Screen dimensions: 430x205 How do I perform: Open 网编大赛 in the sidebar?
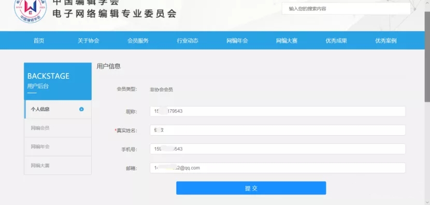[x=58, y=166]
